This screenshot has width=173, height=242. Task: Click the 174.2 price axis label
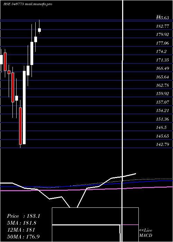click(161, 52)
